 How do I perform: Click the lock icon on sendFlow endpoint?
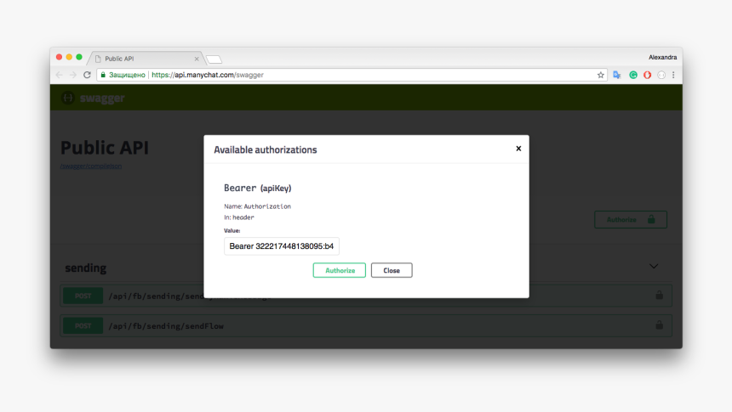point(659,325)
